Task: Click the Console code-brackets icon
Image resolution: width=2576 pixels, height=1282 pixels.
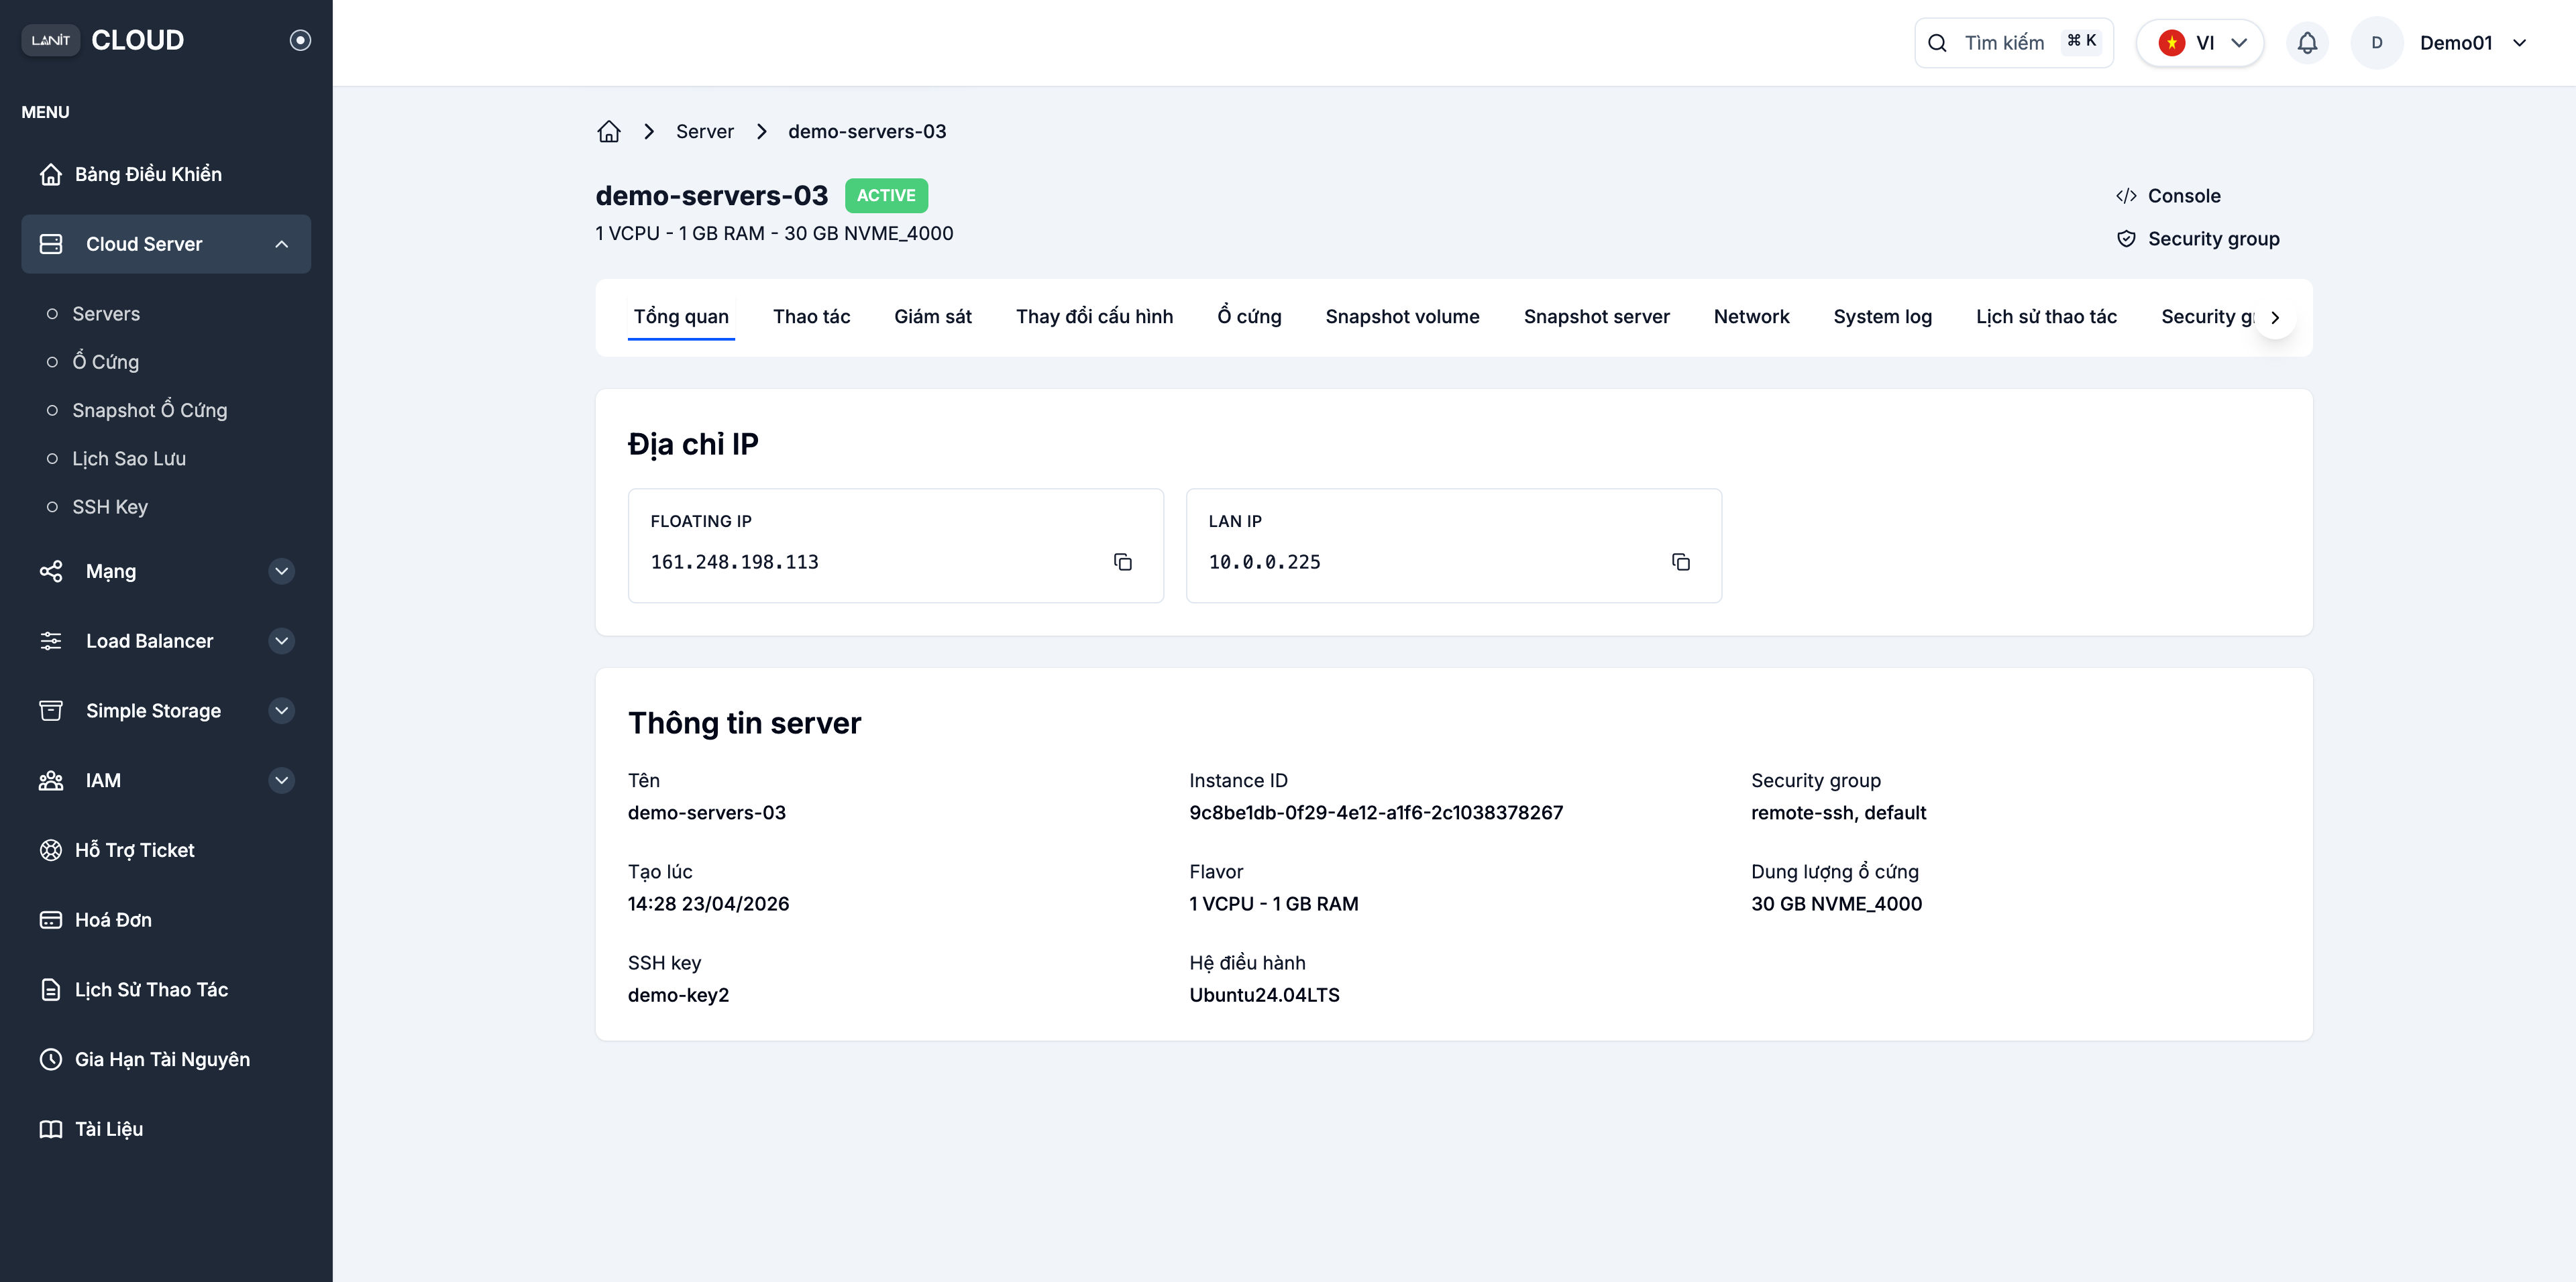Action: click(x=2126, y=196)
